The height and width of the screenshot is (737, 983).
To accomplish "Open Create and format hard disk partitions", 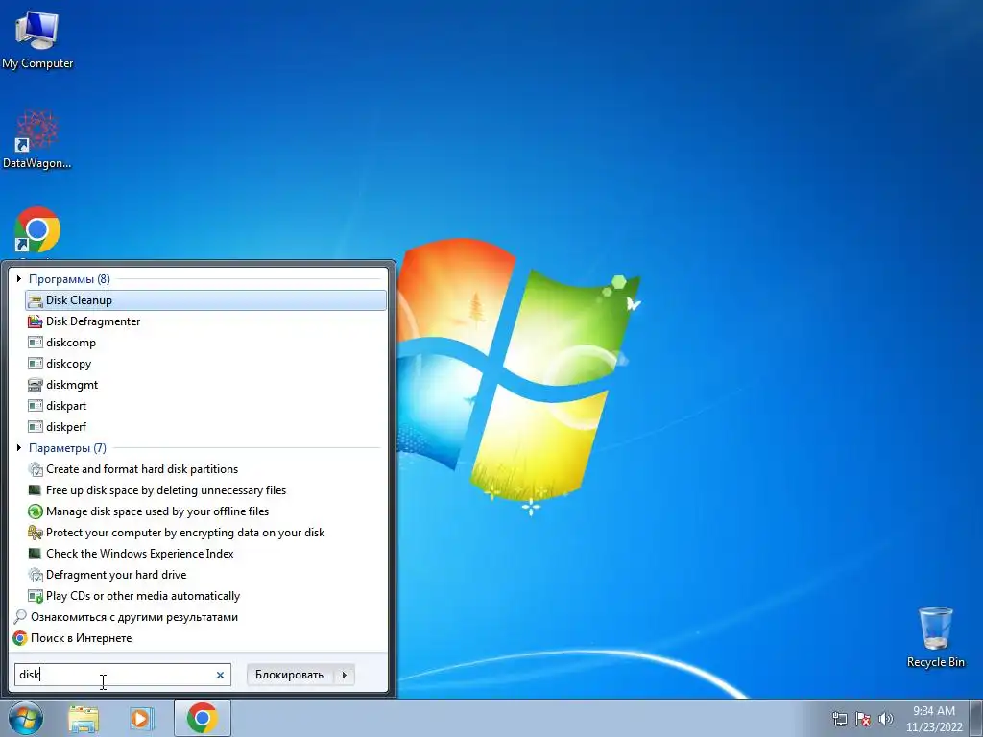I will pyautogui.click(x=205, y=469).
